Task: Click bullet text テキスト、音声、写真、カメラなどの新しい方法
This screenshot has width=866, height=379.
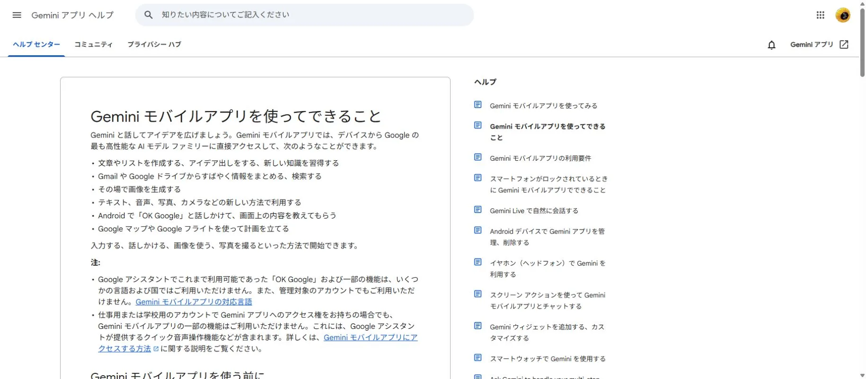Action: coord(199,202)
